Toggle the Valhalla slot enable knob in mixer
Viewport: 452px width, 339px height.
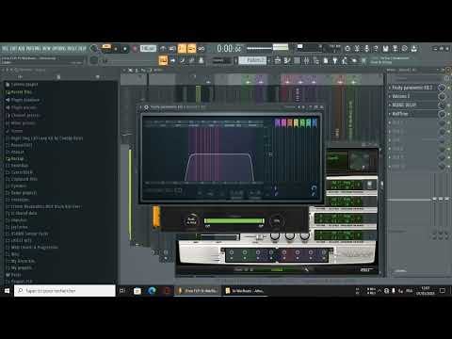pyautogui.click(x=442, y=96)
